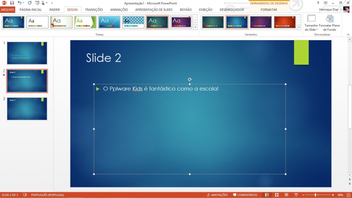Viewport: 352px width, 198px height.
Task: Open the Arquivo file menu
Action: pos(8,10)
